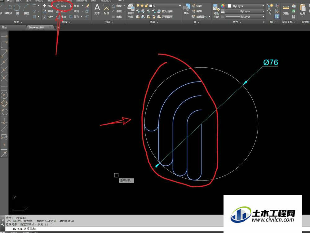Open Layer Properties (图层特性) manager
This screenshot has height=233, width=310.
coord(131,11)
